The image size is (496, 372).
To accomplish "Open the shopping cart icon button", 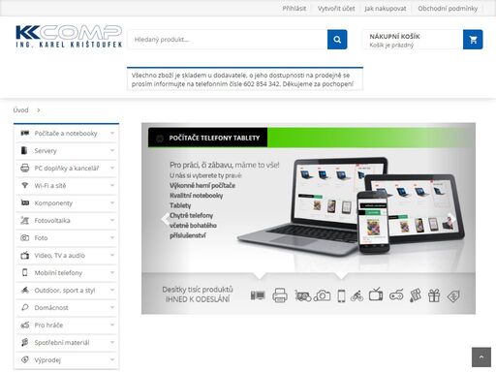I will point(473,40).
